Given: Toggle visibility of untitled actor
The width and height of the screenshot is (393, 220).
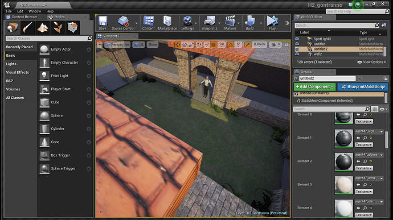Looking at the screenshot, I should pyautogui.click(x=297, y=44).
